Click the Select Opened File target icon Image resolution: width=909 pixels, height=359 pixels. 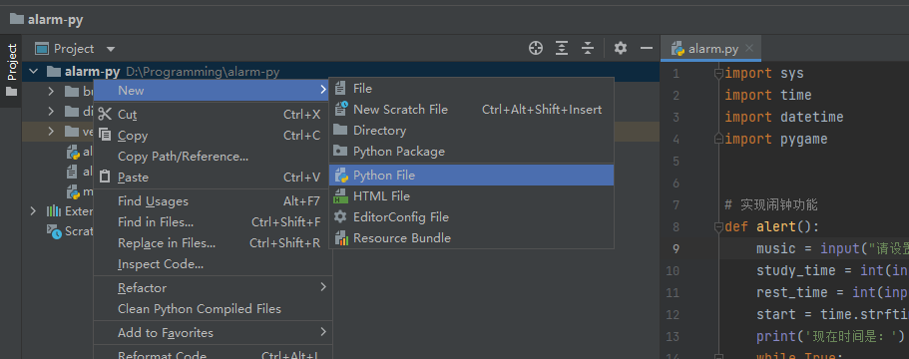pos(536,48)
